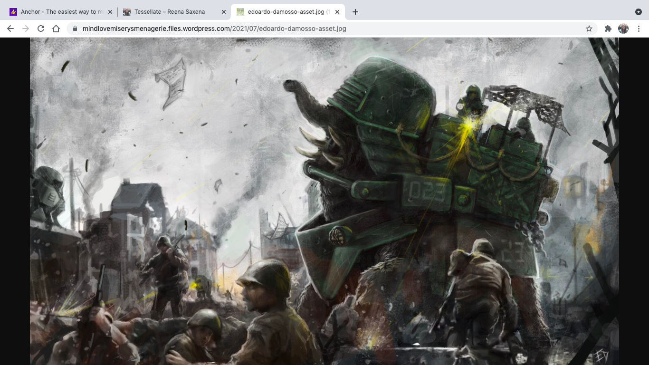The width and height of the screenshot is (649, 365).
Task: Open a new tab with the plus button
Action: click(x=355, y=12)
